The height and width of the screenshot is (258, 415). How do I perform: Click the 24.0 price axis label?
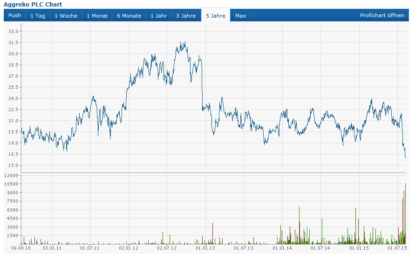click(x=13, y=99)
